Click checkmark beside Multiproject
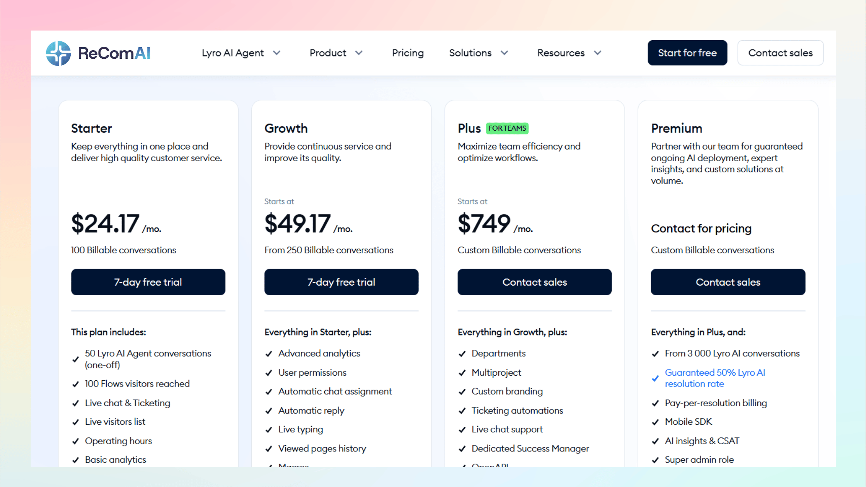866x487 pixels. [462, 373]
